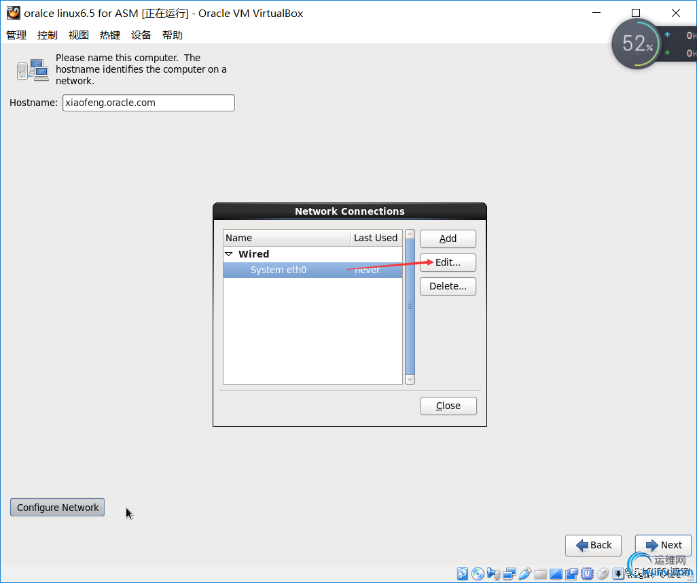Click the Last Used column header
697x583 pixels.
click(376, 238)
